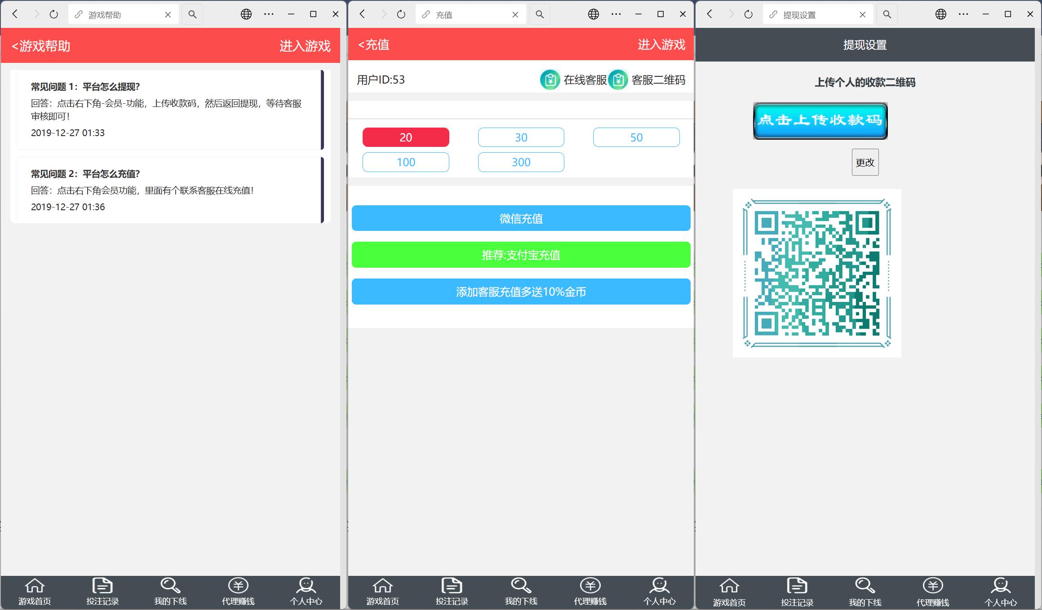Open 代理赚钱 in 提现设置 window nav

coord(933,593)
